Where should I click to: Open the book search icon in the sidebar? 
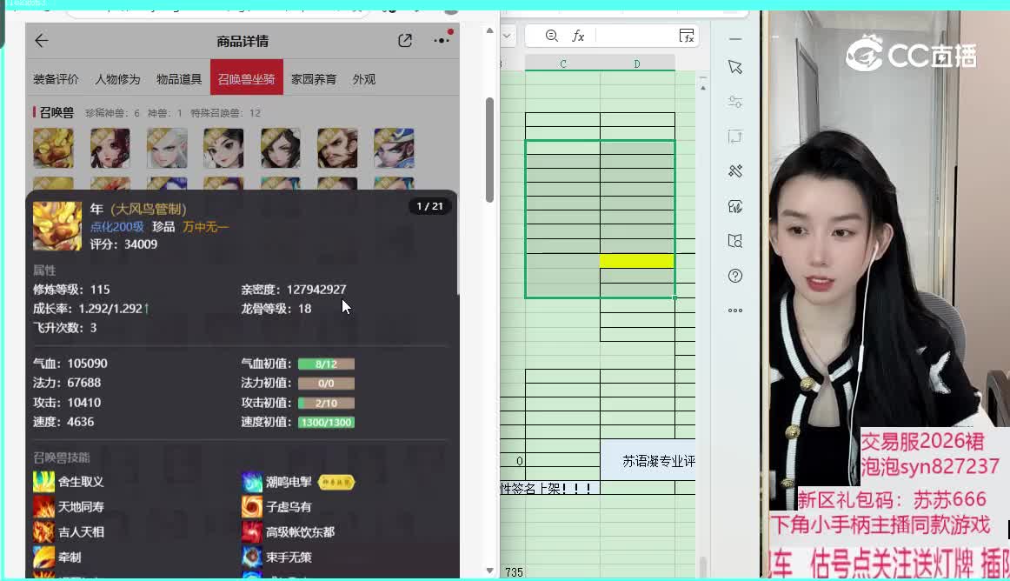(x=735, y=241)
